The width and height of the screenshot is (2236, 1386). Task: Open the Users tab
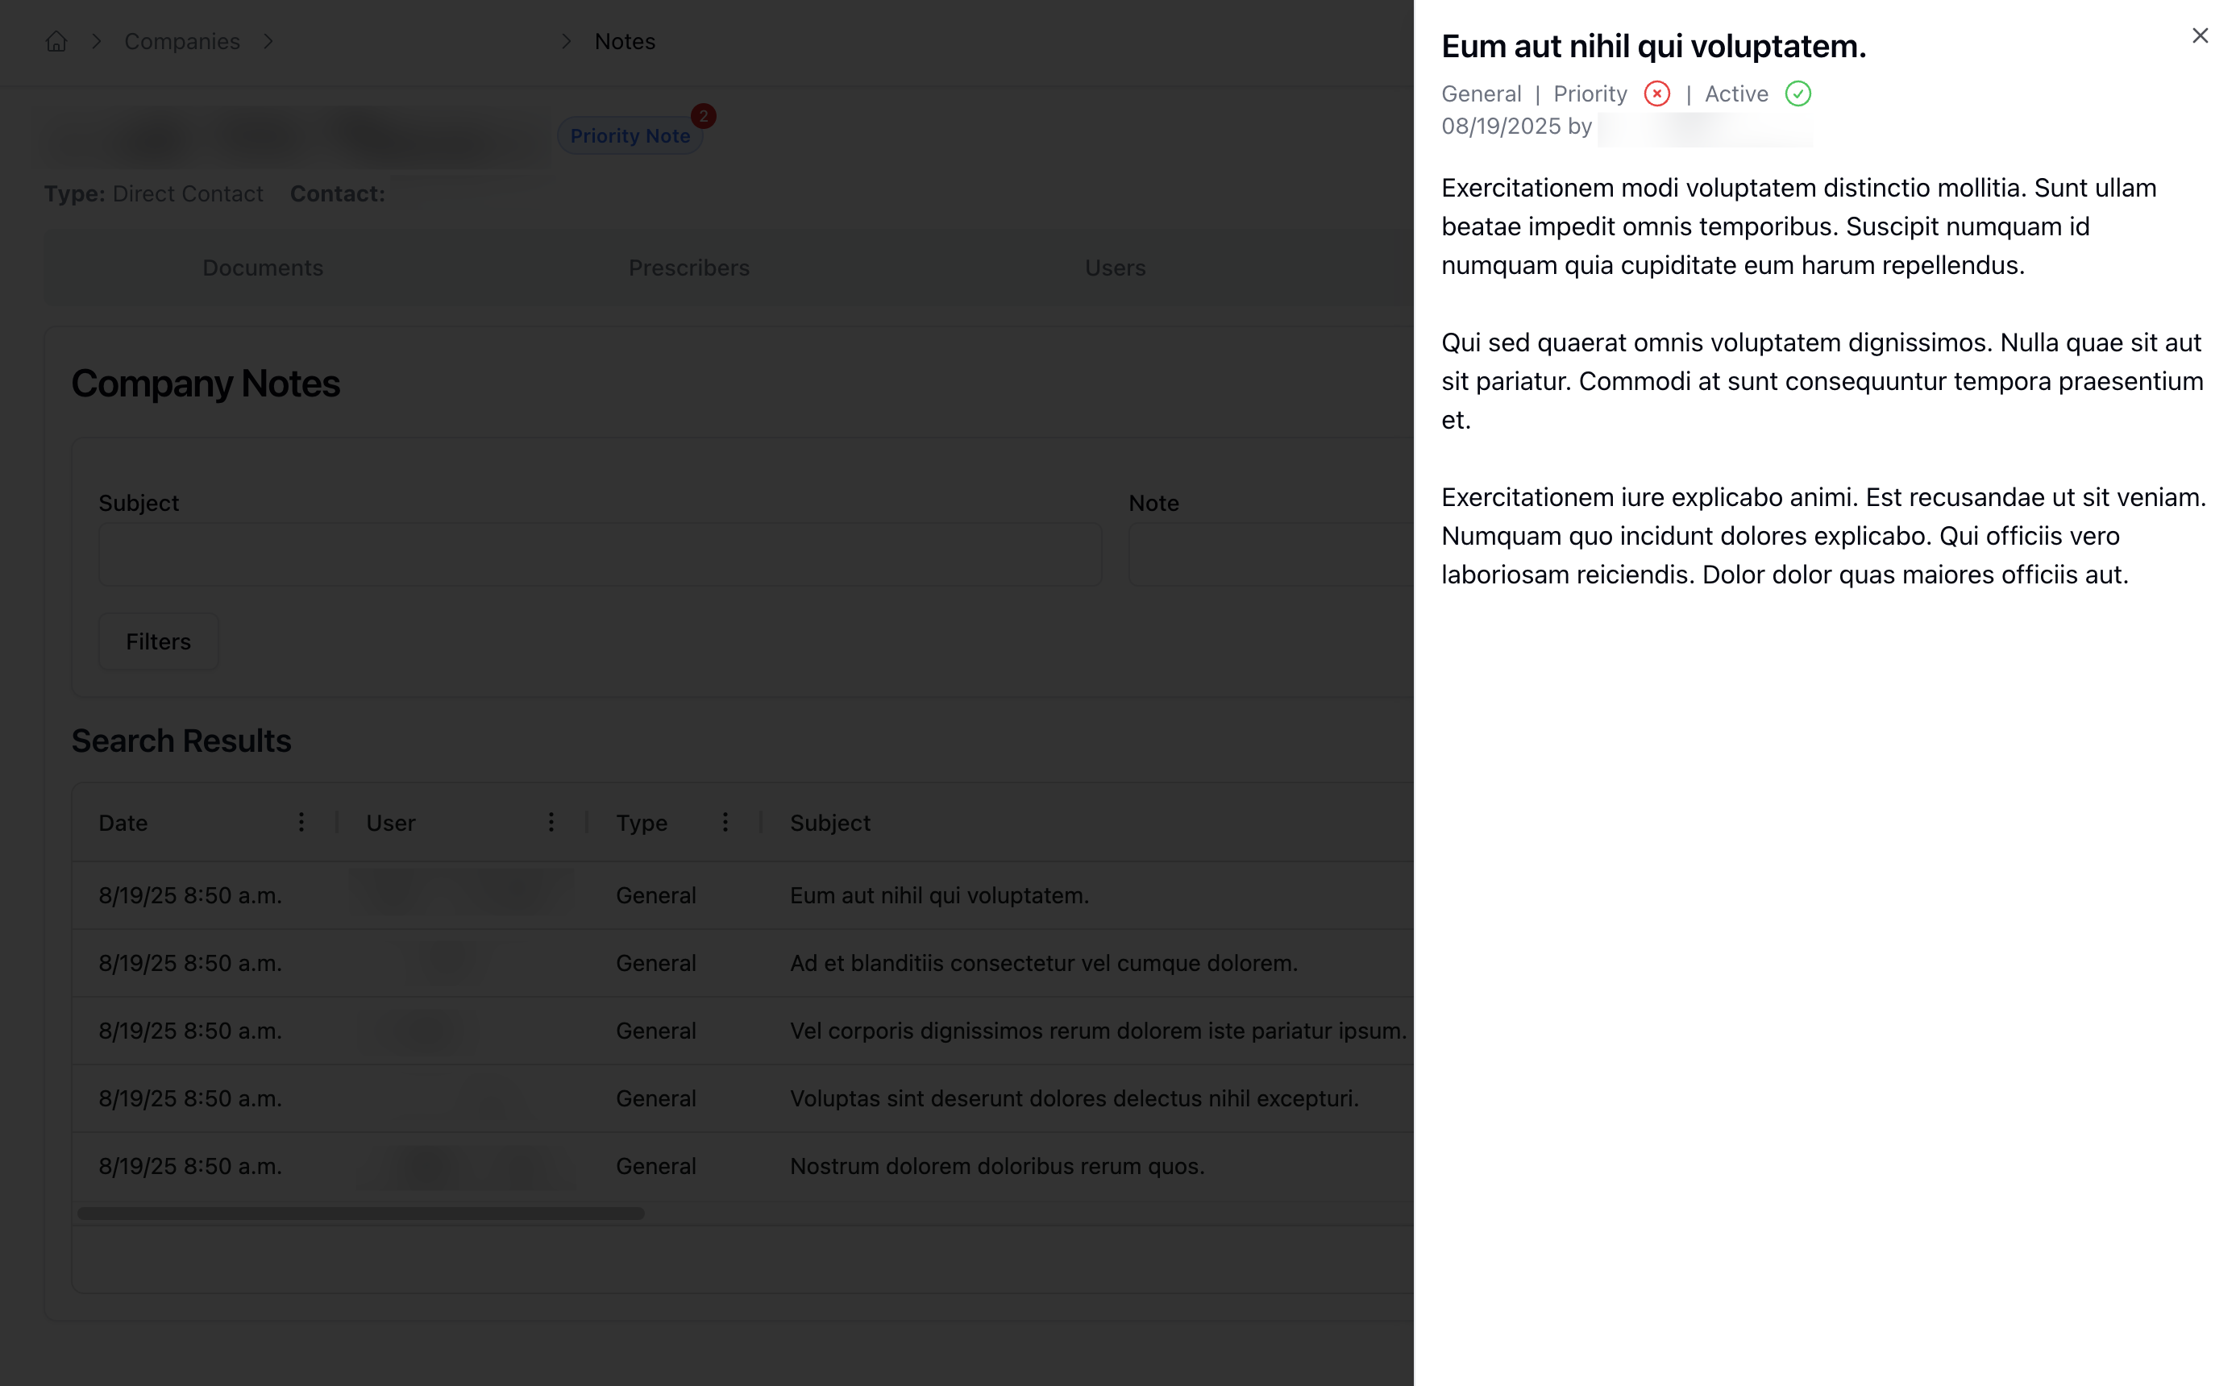tap(1115, 268)
